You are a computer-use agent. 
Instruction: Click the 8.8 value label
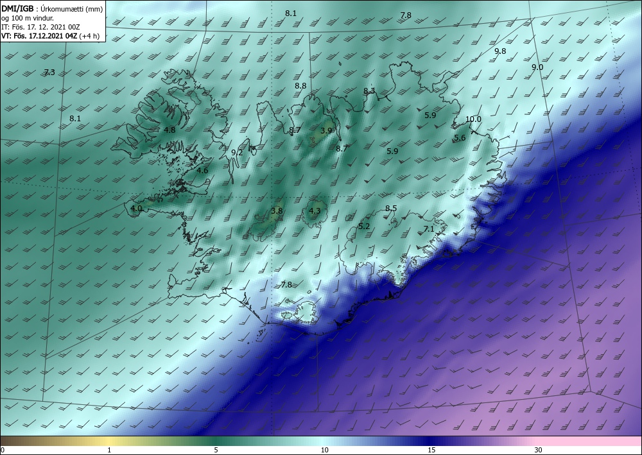coord(300,86)
